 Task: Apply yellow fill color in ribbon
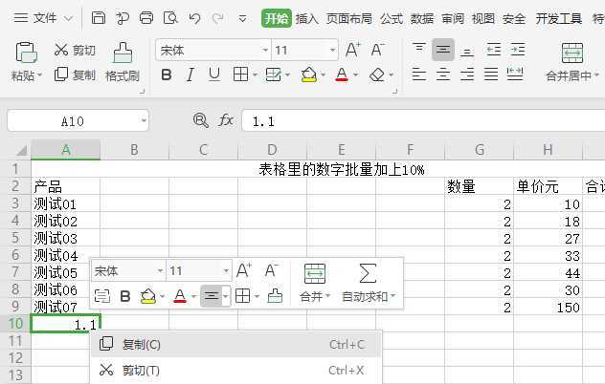tap(309, 75)
